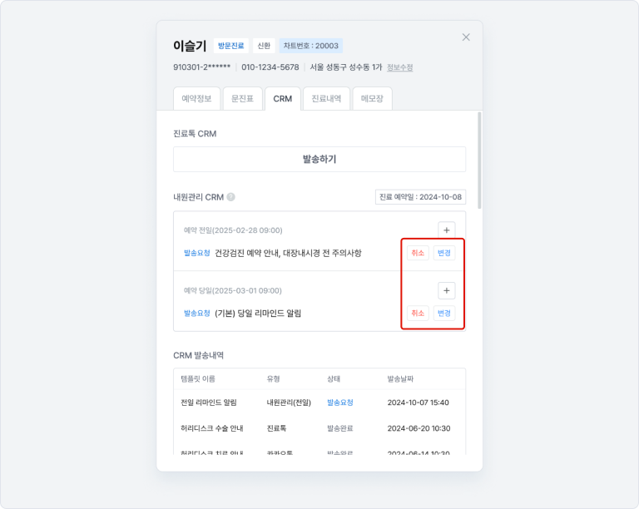Open the 예약정보 tab
The image size is (639, 509).
196,98
